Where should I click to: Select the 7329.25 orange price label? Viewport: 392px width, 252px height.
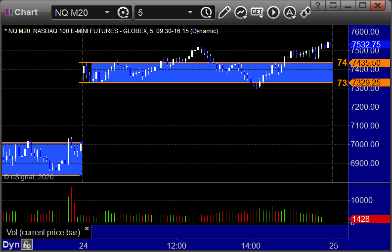click(369, 83)
